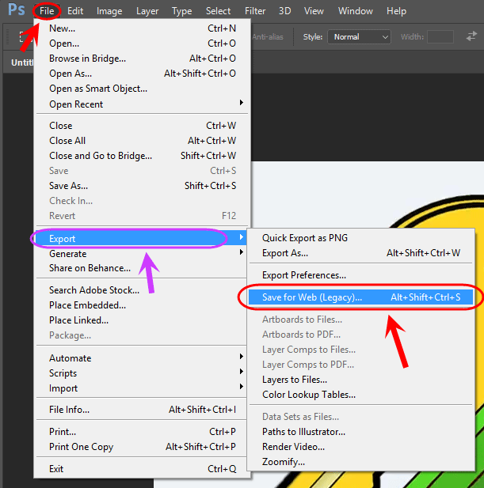The image size is (484, 488).
Task: Open the 3D menu
Action: click(x=284, y=11)
